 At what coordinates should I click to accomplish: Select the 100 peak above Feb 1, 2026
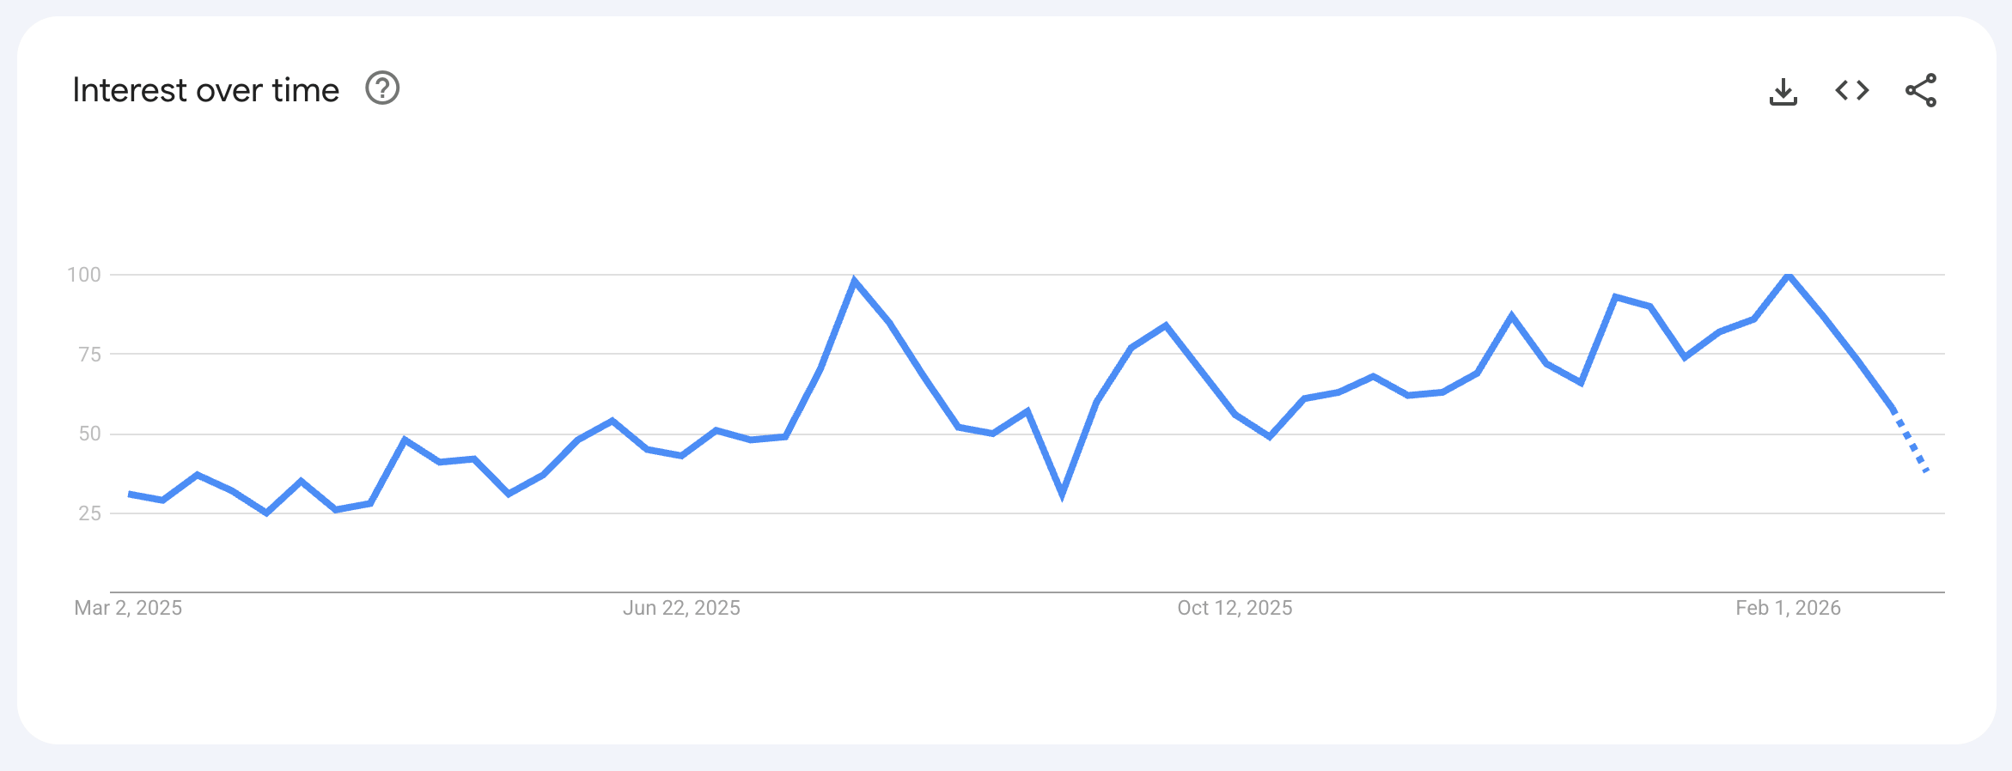point(1788,275)
